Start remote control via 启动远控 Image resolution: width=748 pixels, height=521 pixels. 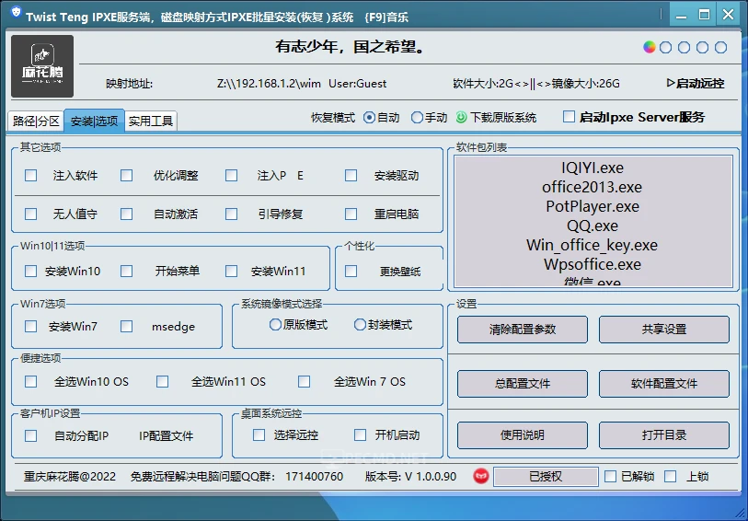point(696,84)
